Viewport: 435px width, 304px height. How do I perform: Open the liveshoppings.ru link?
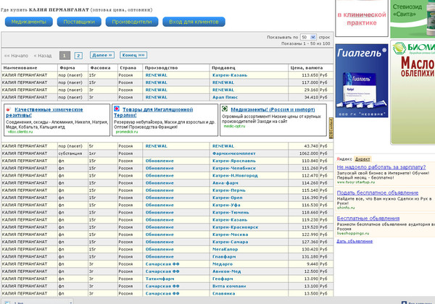[x=353, y=233]
